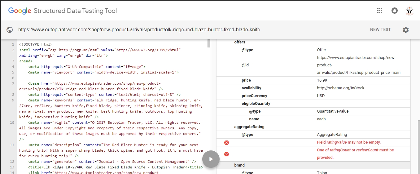Run the test with the play button
Viewport: 420px width, 174px height.
click(x=211, y=159)
